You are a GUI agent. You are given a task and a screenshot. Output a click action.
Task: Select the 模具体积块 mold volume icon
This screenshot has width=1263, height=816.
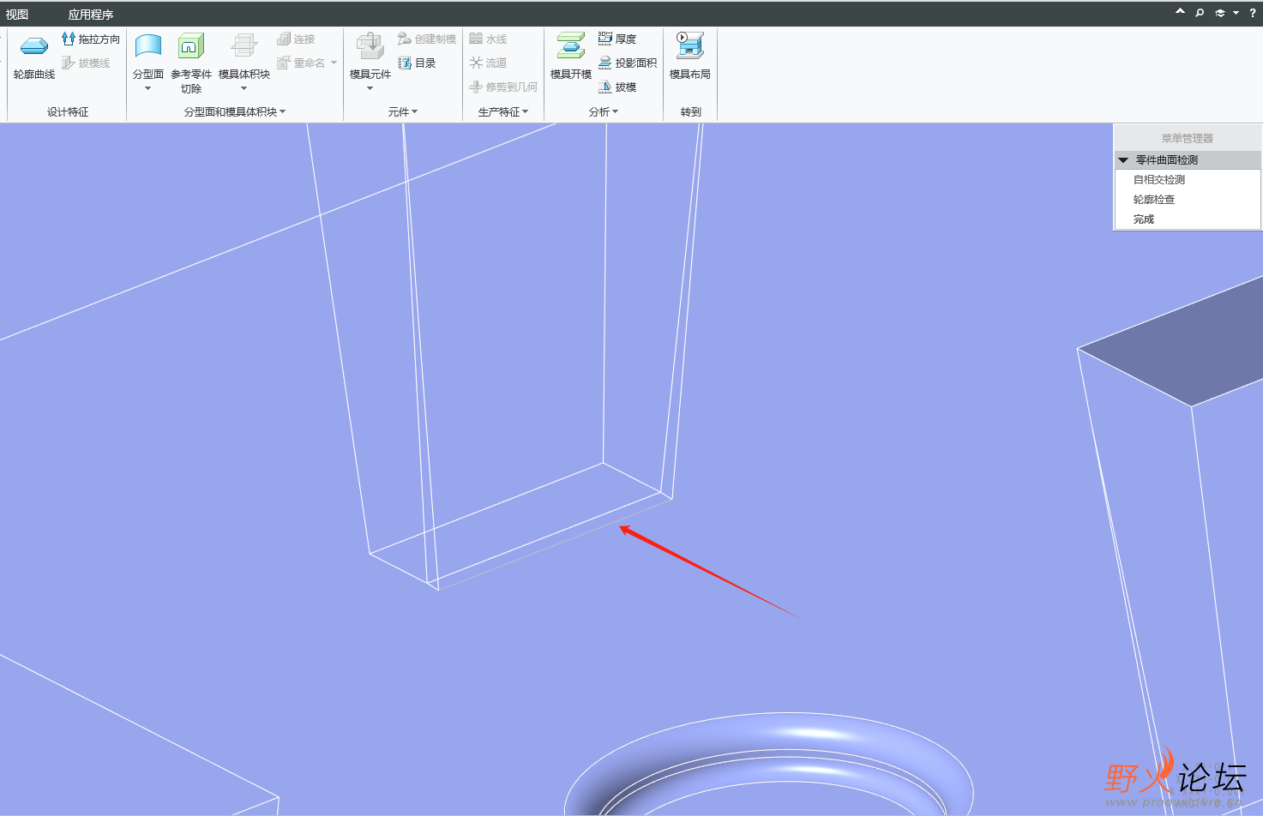[244, 46]
